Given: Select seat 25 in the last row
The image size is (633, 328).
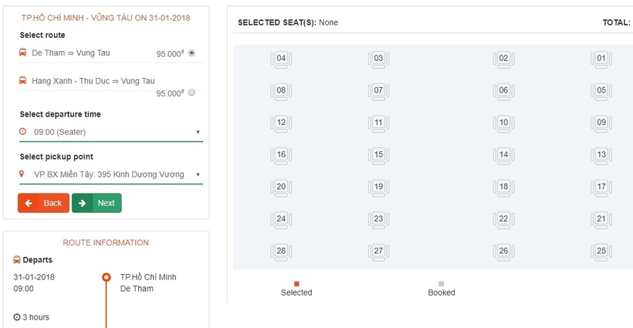Looking at the screenshot, I should [x=601, y=252].
